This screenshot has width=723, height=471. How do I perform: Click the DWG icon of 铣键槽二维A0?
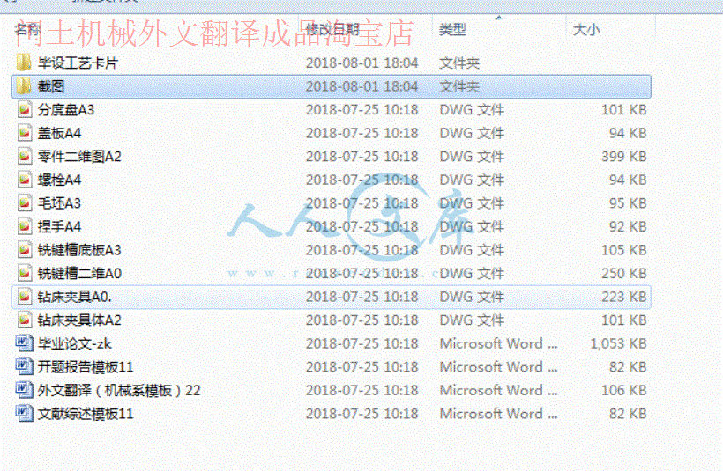tap(25, 274)
